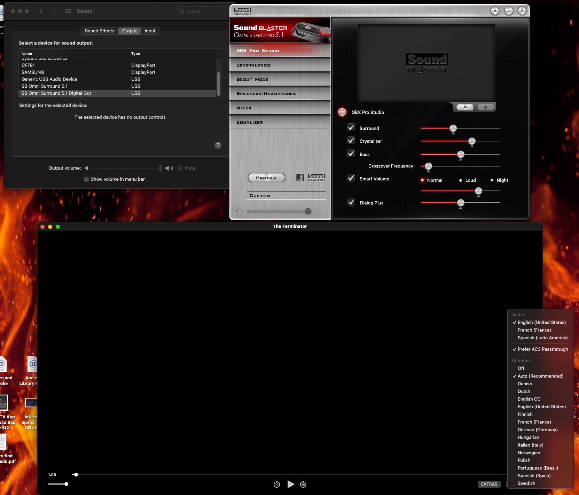This screenshot has height=495, width=579.
Task: Open the Speakers/Headphones section
Action: pyautogui.click(x=280, y=94)
